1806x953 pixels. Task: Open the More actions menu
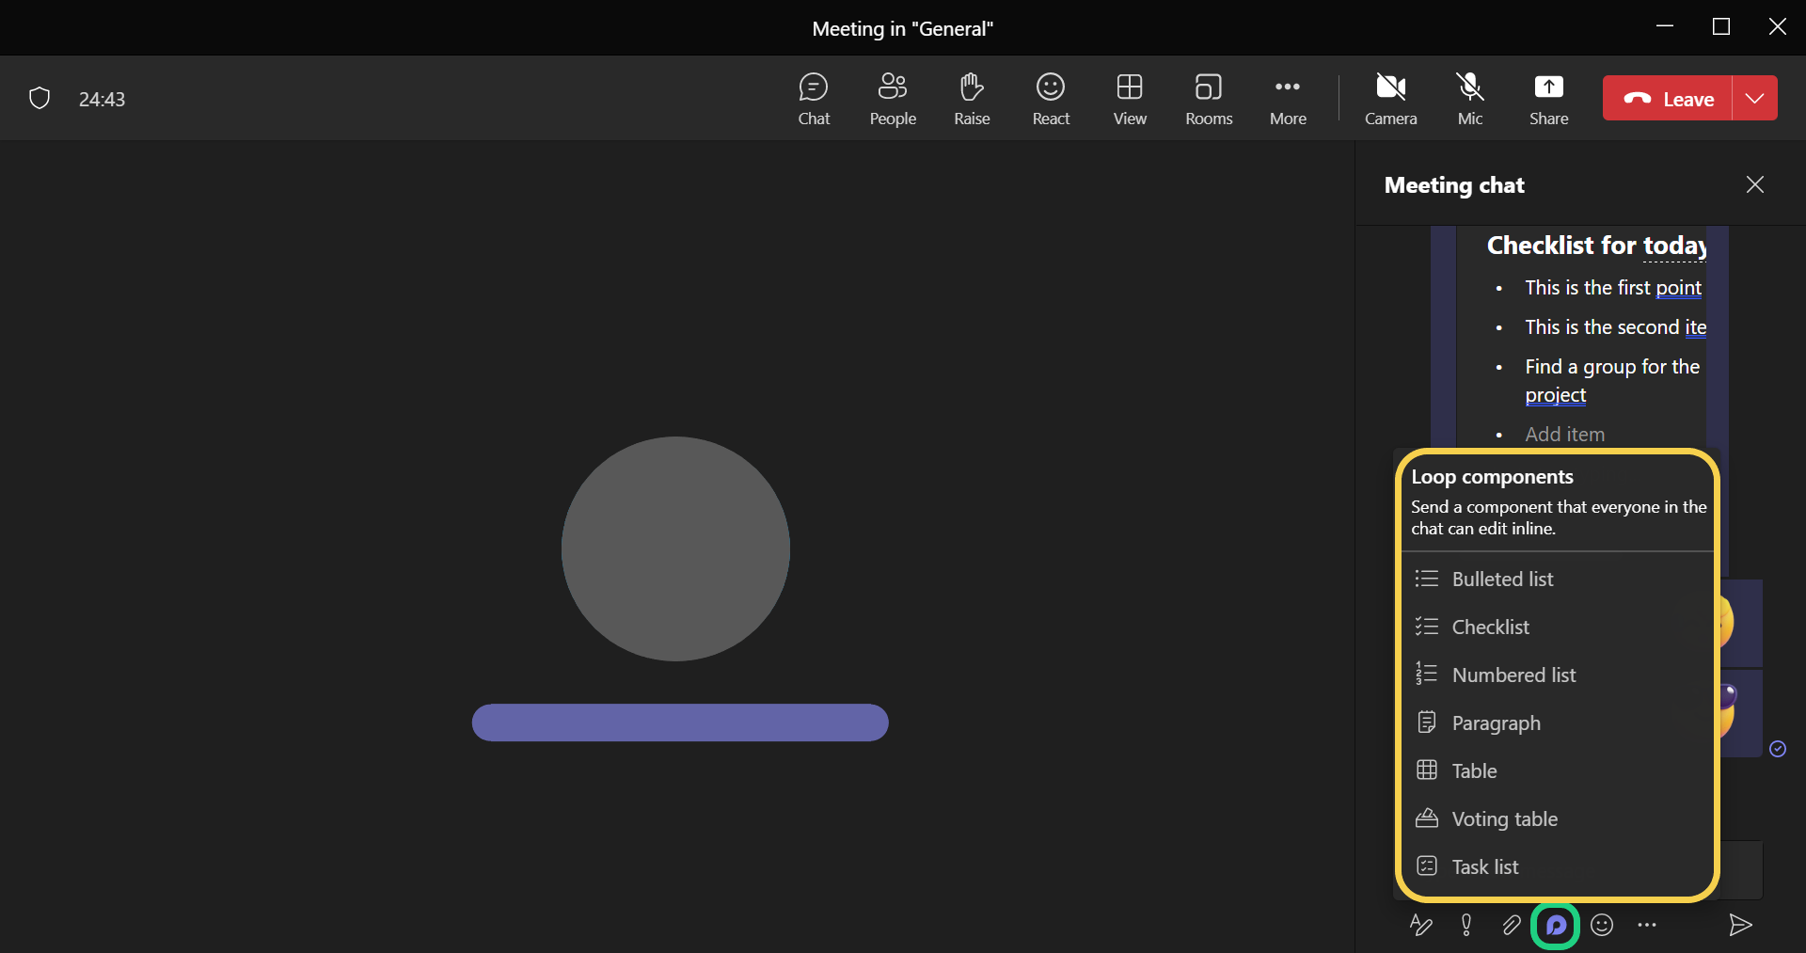click(1287, 99)
